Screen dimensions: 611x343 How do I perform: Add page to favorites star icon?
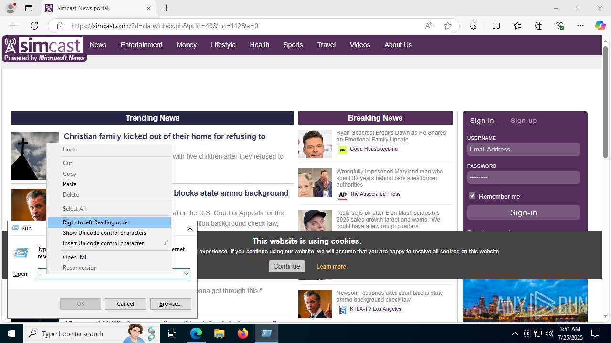click(x=448, y=26)
